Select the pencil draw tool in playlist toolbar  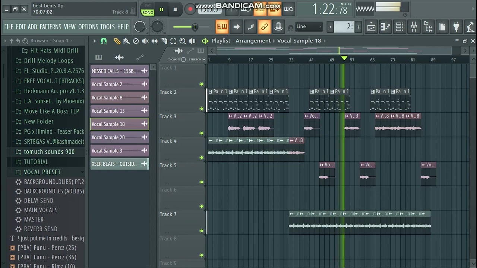[x=117, y=41]
